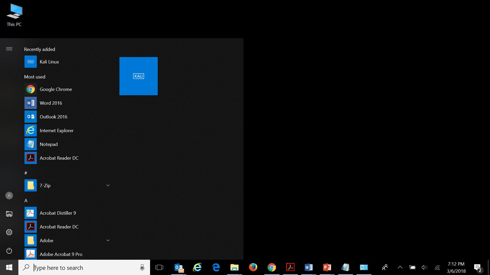
Task: Click the # alphabet group header
Action: 26,173
